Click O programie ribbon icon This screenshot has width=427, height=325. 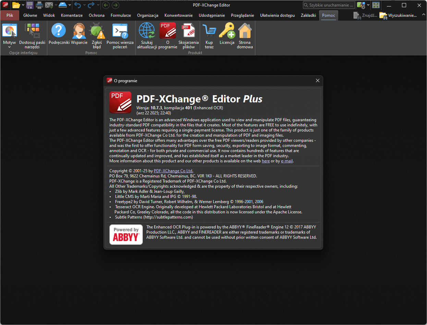coord(168,30)
